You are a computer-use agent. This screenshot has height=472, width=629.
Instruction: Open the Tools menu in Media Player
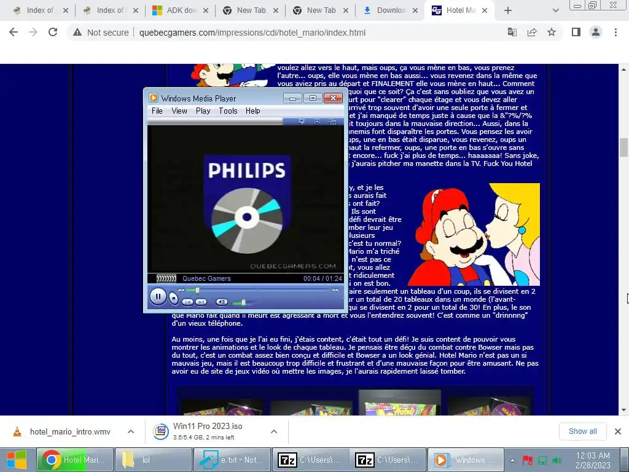[x=228, y=111]
